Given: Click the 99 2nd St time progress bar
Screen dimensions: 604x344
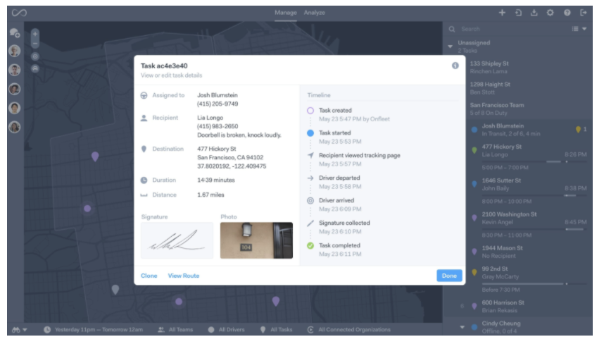Looking at the screenshot, I should pos(534,284).
